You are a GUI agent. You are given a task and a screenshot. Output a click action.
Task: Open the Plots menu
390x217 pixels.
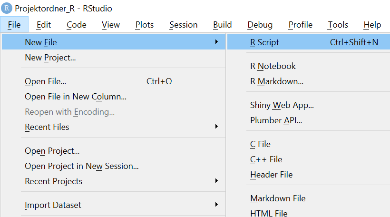coord(144,25)
